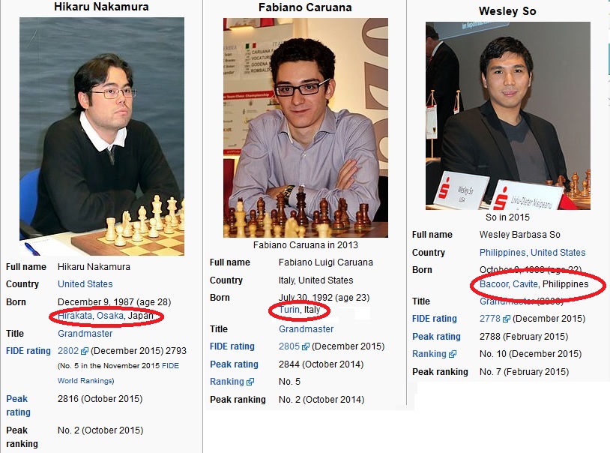Open the FIDE rating label link under Nakamura
610x453 pixels.
click(x=28, y=351)
